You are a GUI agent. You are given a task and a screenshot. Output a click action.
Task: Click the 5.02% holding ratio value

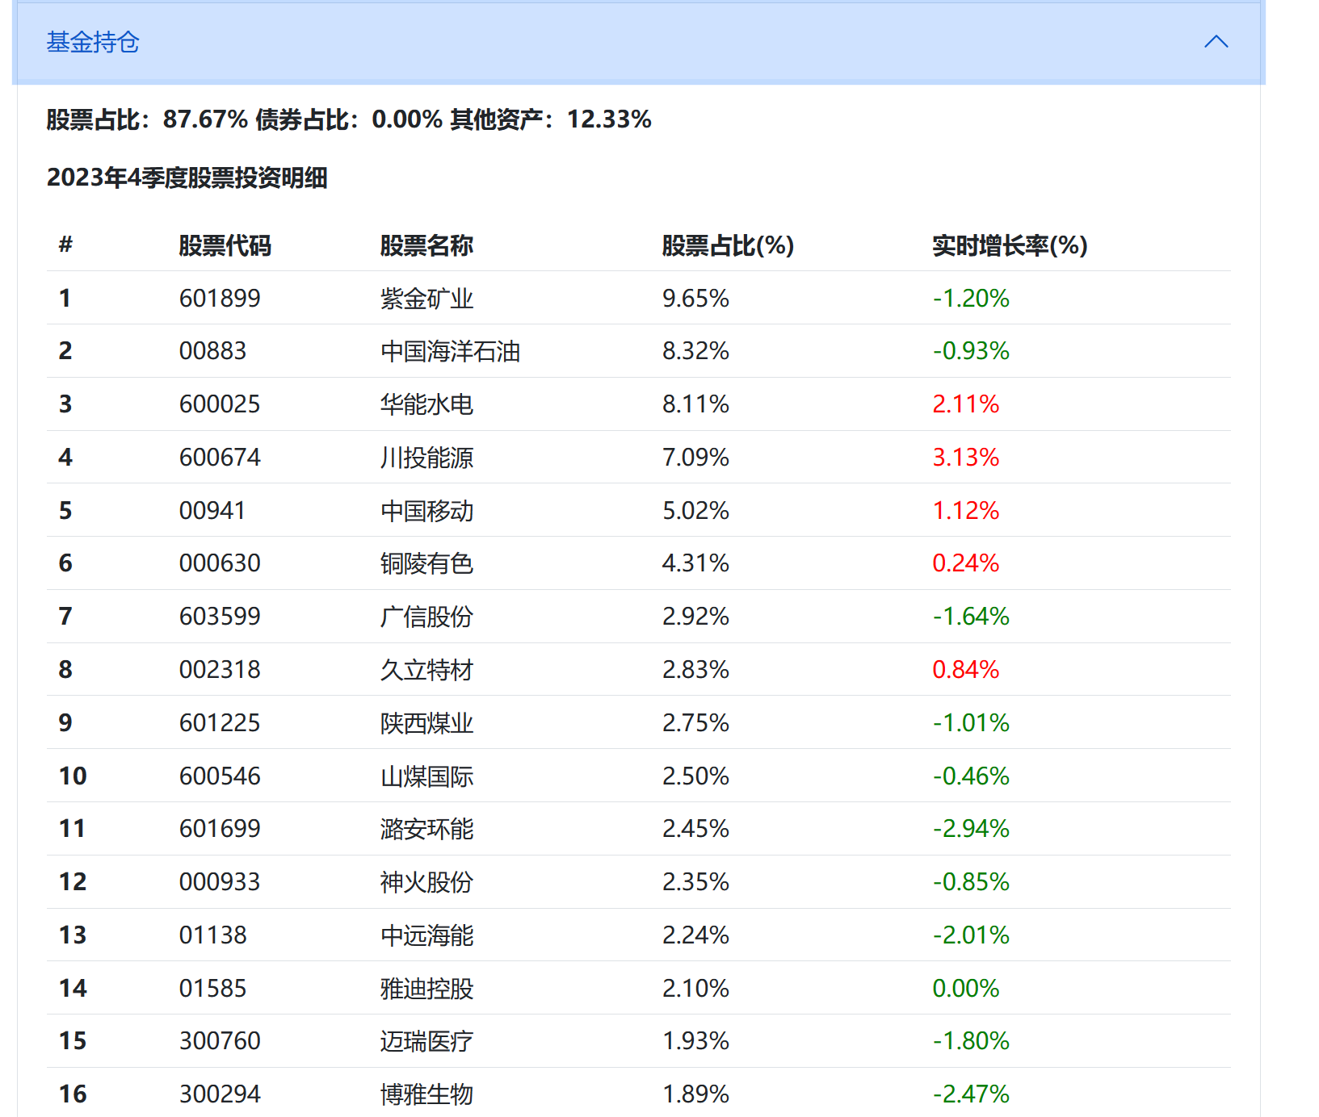695,511
